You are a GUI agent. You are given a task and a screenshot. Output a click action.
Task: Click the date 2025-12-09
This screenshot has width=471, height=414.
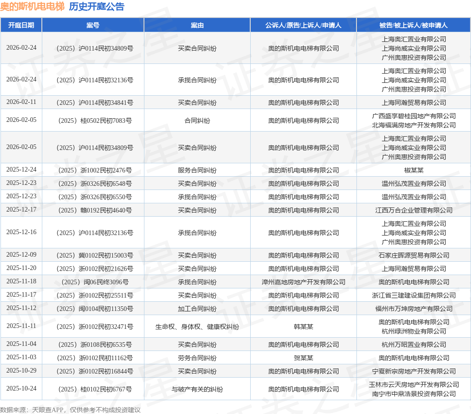pos(21,254)
